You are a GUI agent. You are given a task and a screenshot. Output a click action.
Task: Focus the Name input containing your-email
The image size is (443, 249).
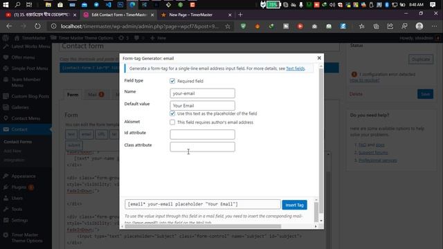tap(202, 93)
